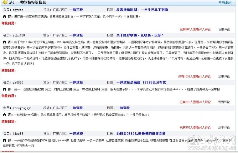The height and width of the screenshot is (153, 238).
Task: Click 一帅驾校 school link in king88 complaint
Action: tap(76, 133)
